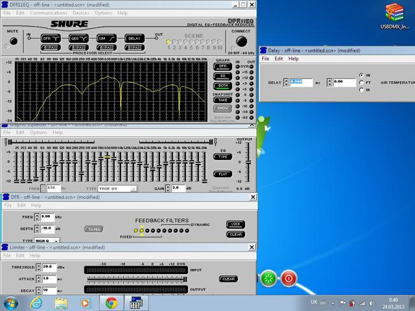Click the DELAY processor block
Viewport: 415px width, 311px height.
point(134,39)
